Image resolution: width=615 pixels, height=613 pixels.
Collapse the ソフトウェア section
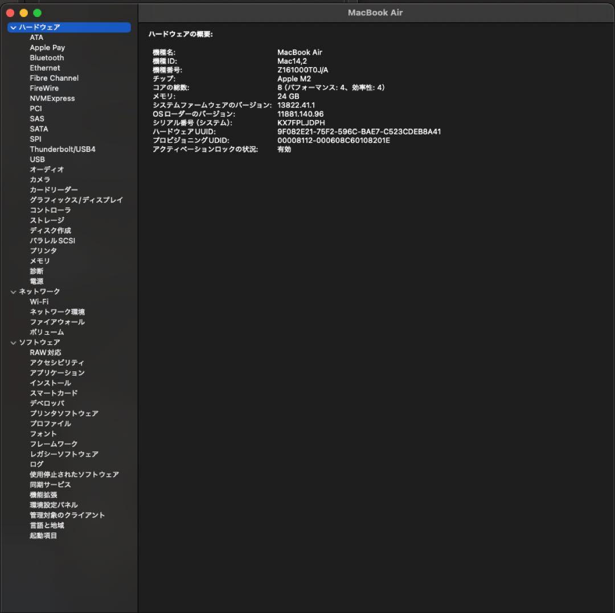coord(13,342)
